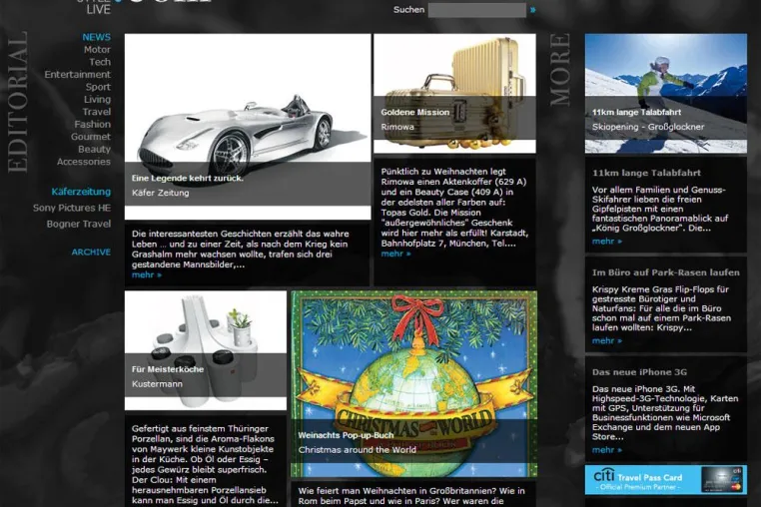Viewport: 761px width, 507px height.
Task: Click the Citi Travel Pass Card banner
Action: tap(666, 480)
